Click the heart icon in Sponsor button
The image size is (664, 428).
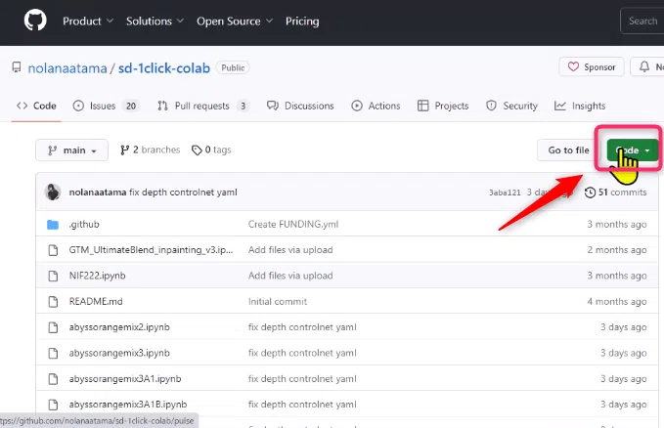tap(573, 66)
